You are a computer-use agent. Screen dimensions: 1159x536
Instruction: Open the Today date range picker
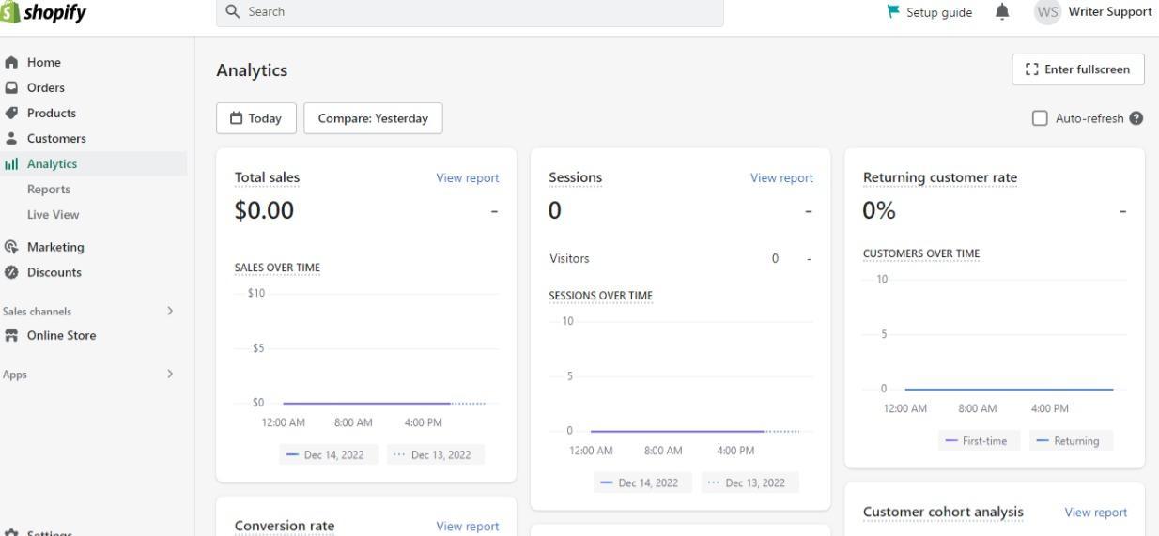click(256, 118)
